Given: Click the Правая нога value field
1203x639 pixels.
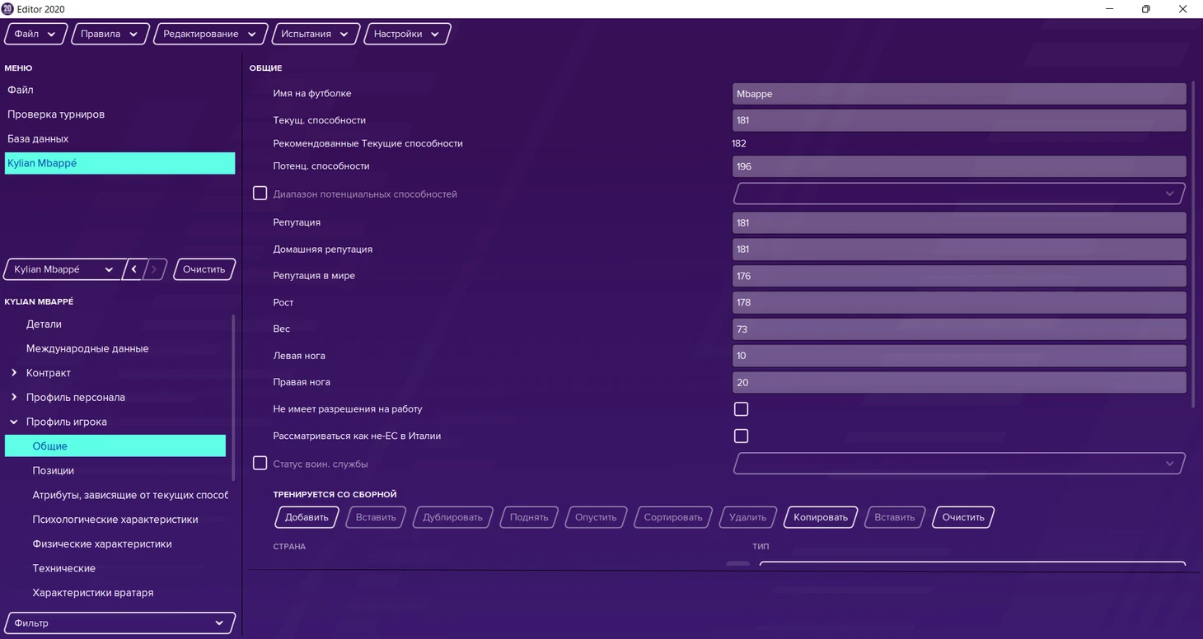Looking at the screenshot, I should click(x=959, y=382).
